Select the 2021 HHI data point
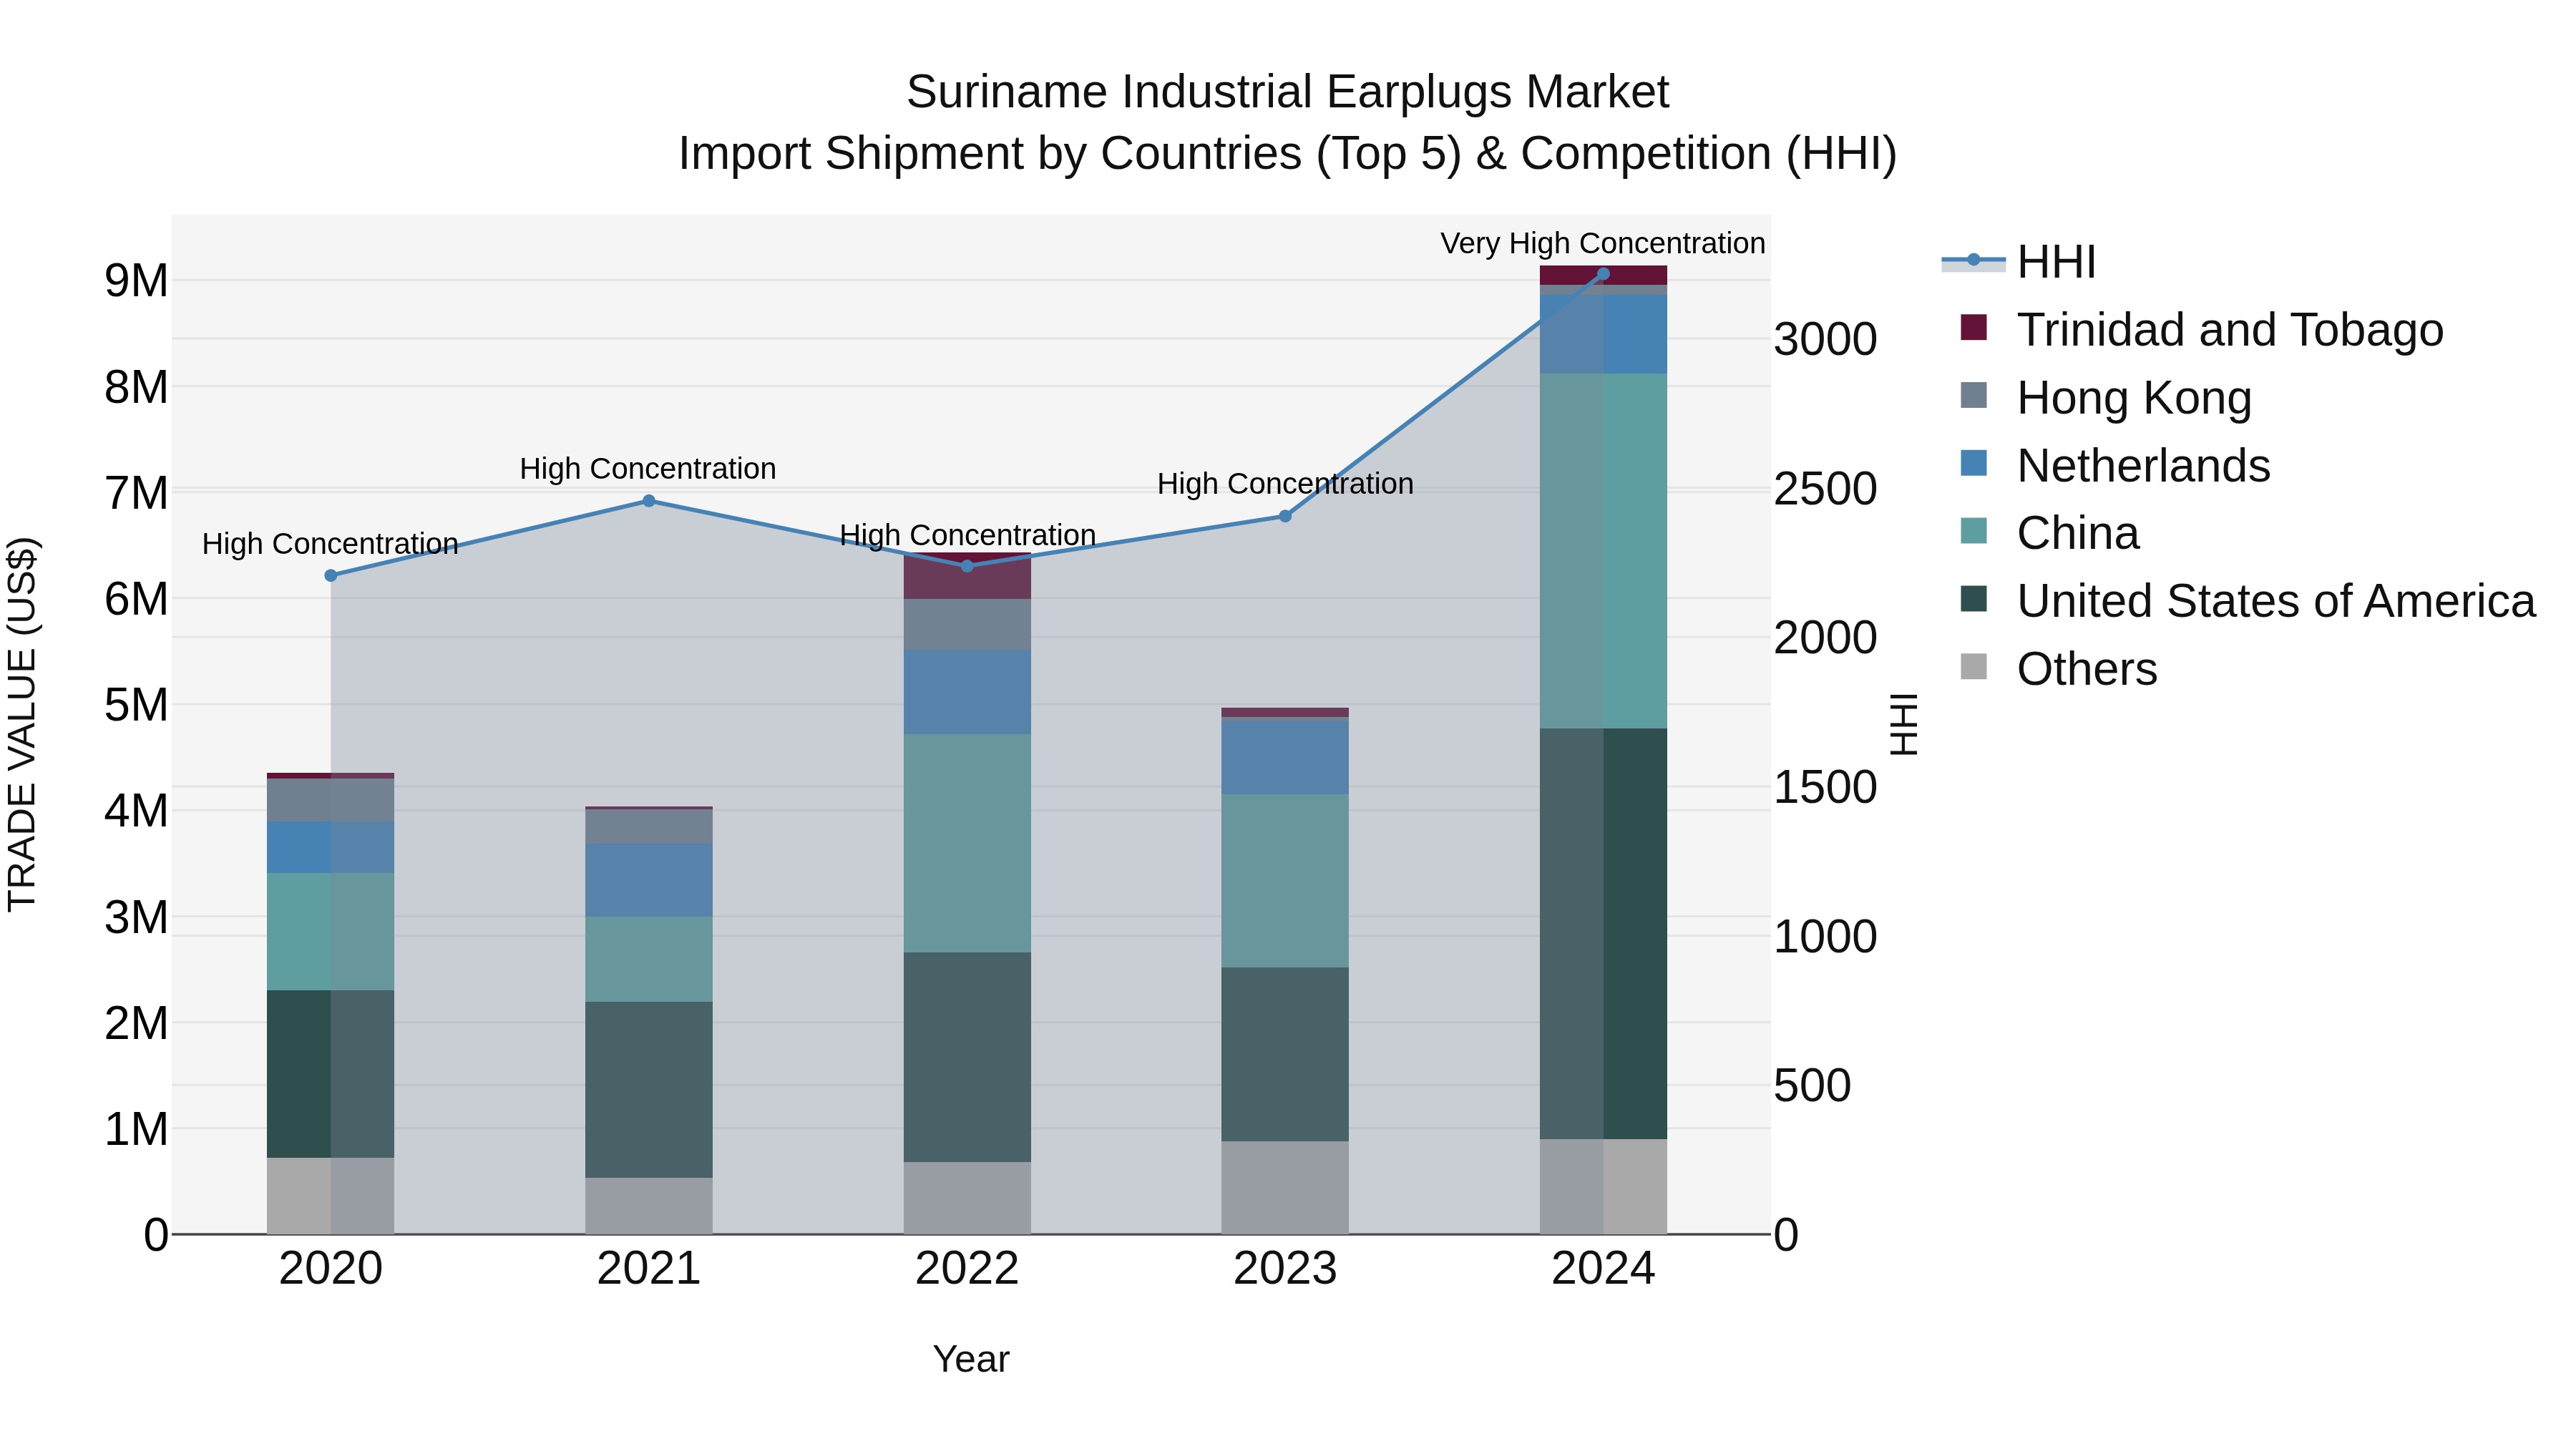 (649, 501)
